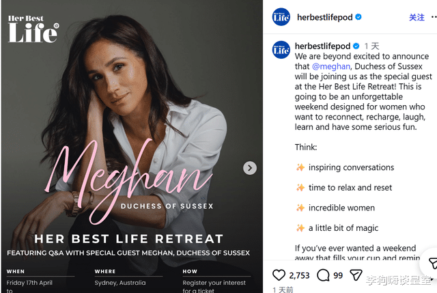The height and width of the screenshot is (293, 437).
Task: Click the 'Register your interest' text on poster
Action: click(x=215, y=281)
